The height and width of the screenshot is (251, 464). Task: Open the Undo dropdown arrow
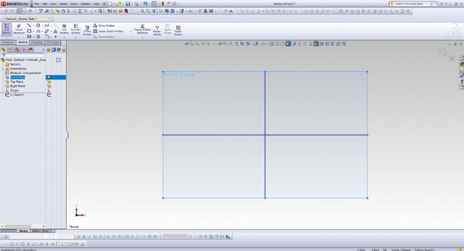pyautogui.click(x=150, y=4)
